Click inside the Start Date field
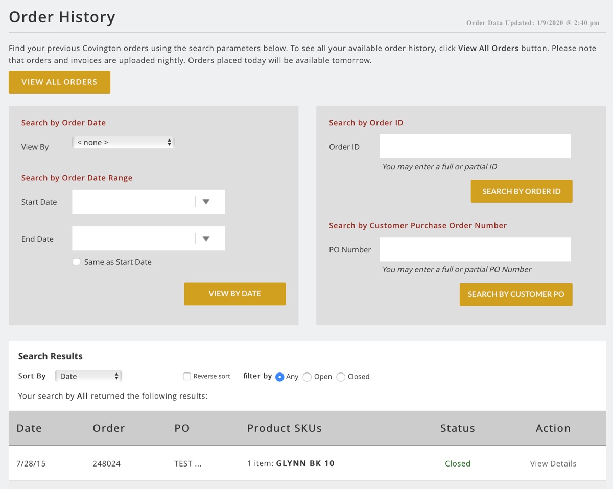Viewport: 613px width, 489px height. (133, 202)
